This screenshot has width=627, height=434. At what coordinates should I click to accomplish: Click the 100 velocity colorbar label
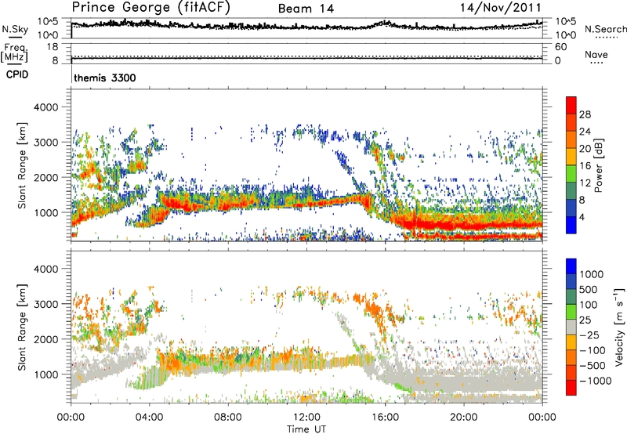[589, 305]
